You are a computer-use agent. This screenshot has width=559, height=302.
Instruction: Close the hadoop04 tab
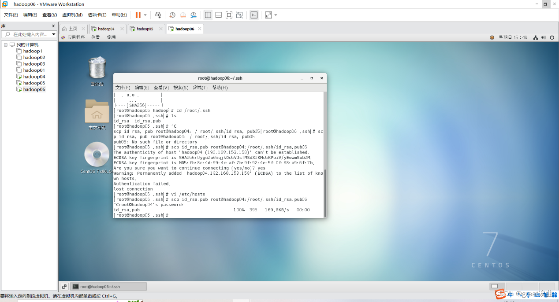coord(122,29)
